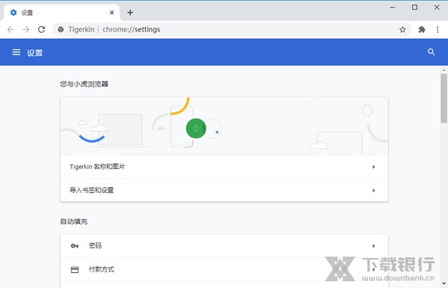Image resolution: width=448 pixels, height=288 pixels.
Task: Close the 设置 tab
Action: (112, 13)
